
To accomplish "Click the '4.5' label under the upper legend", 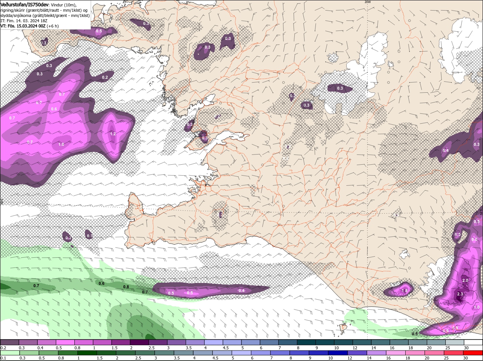I will point(226,347).
